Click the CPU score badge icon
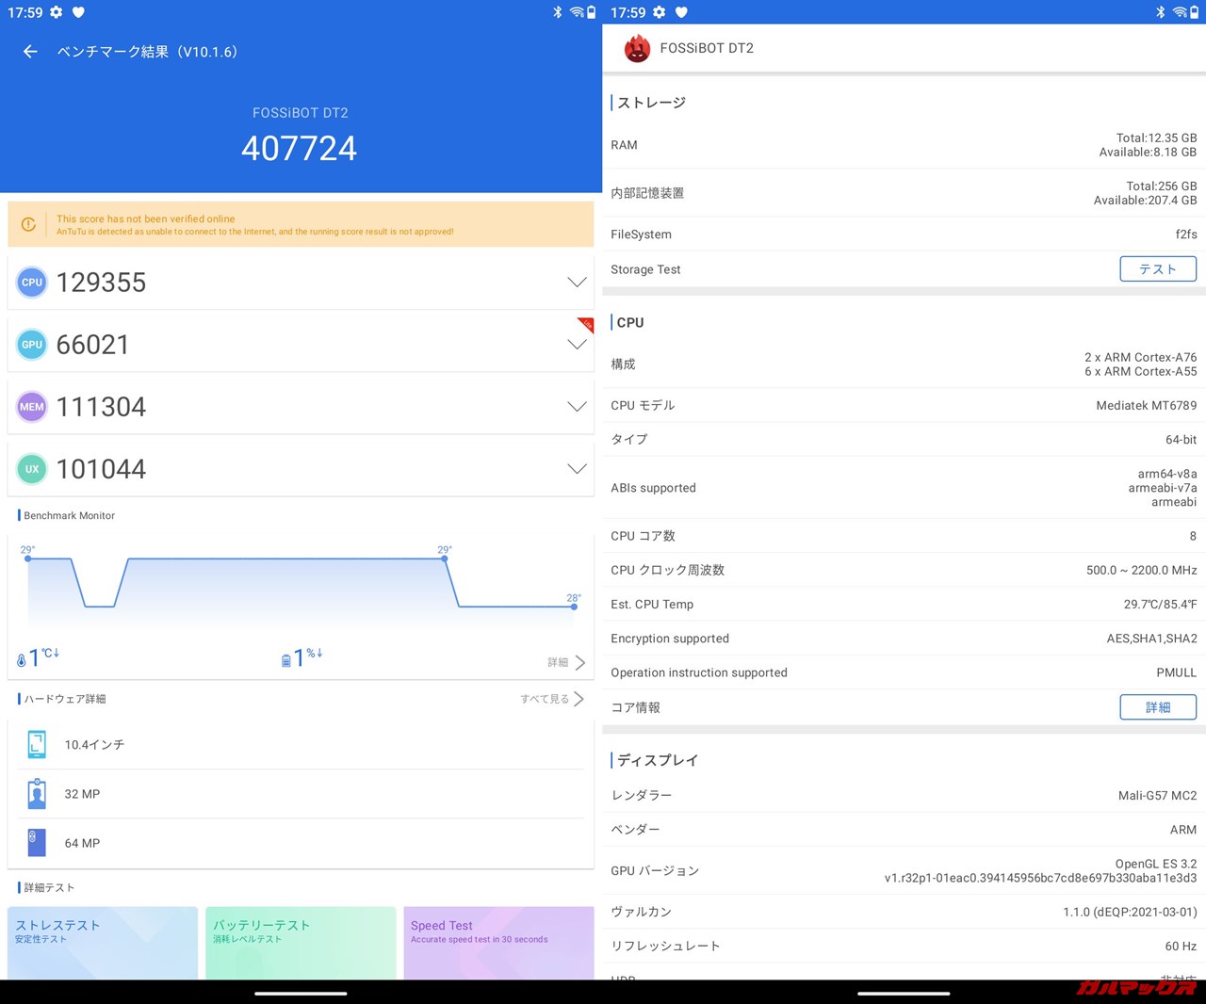The image size is (1206, 1004). 32,283
